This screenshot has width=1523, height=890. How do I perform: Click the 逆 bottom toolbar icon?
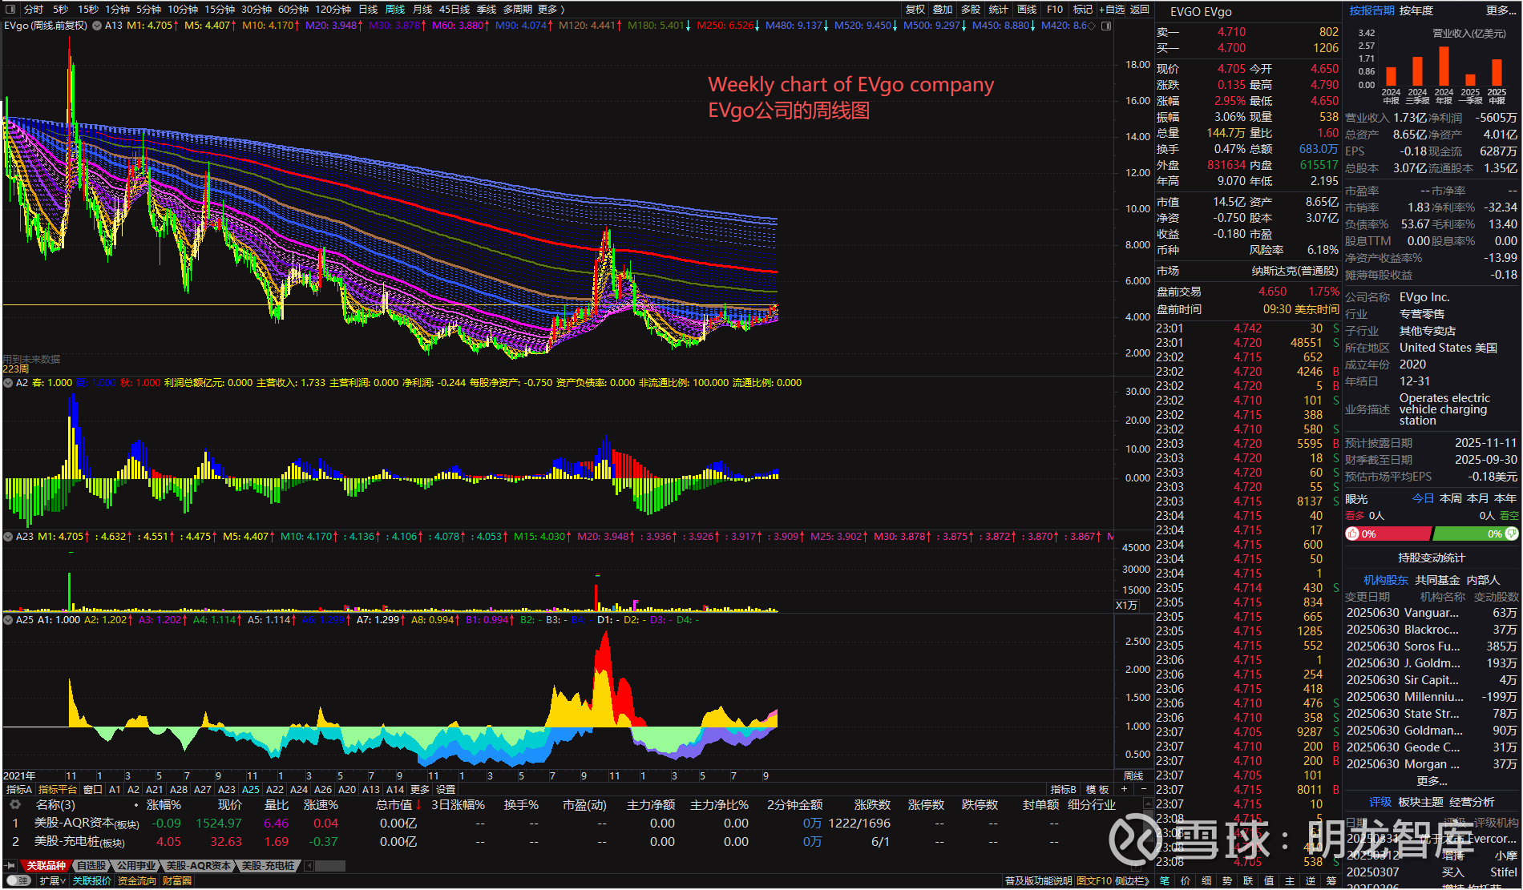click(x=1311, y=880)
